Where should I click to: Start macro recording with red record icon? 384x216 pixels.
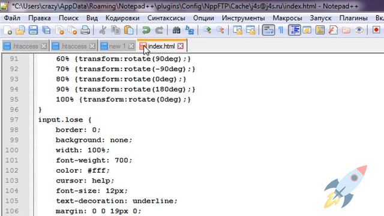[376, 30]
